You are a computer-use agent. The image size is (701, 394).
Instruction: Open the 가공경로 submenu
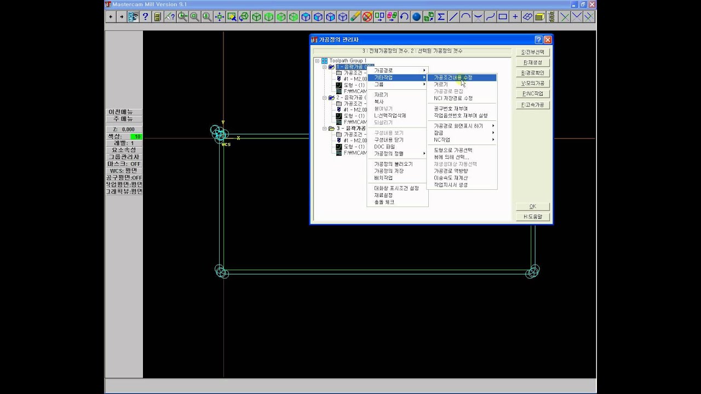(398, 71)
